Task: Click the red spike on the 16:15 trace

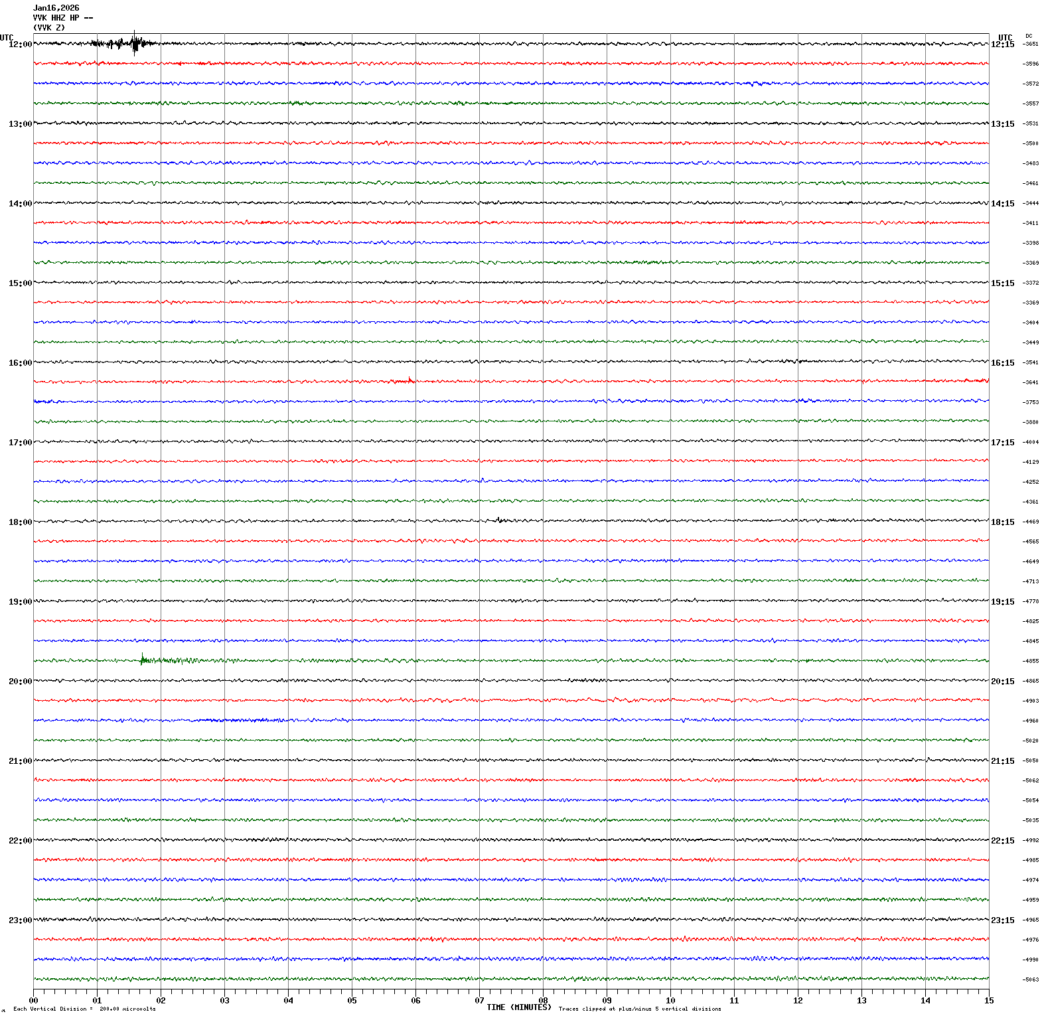Action: tap(409, 380)
